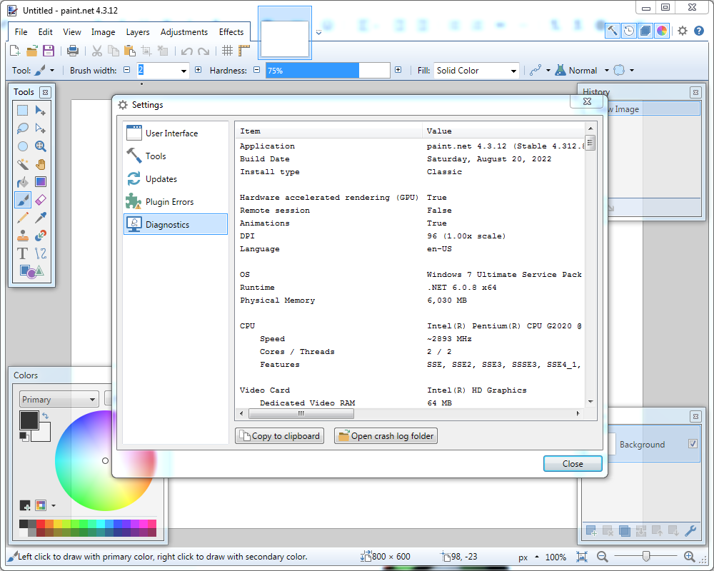Toggle the Tools window button

(x=613, y=31)
